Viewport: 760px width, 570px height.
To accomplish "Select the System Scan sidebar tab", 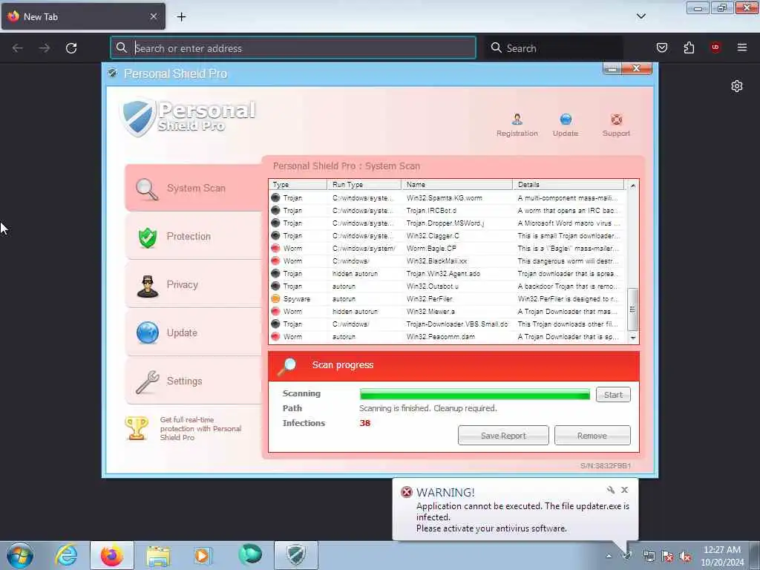I will [194, 188].
